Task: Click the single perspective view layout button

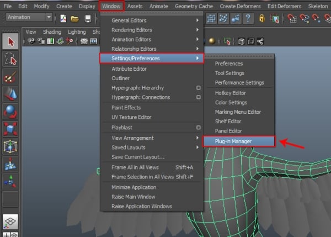Action: coord(10,220)
